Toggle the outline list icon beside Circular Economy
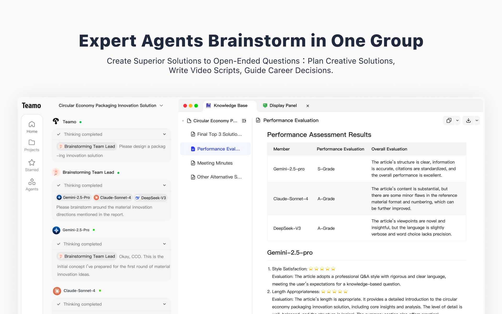The image size is (502, 314). (x=244, y=121)
